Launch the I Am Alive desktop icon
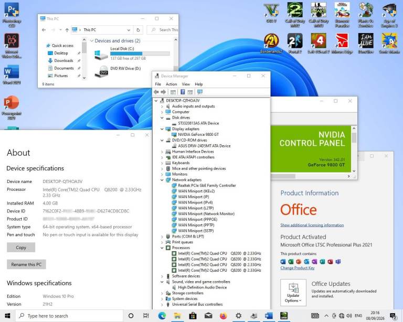 pos(366,44)
